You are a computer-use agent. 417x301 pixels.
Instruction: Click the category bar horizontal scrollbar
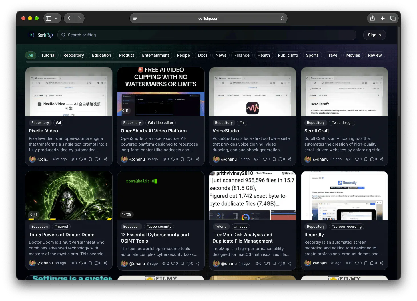click(97, 62)
